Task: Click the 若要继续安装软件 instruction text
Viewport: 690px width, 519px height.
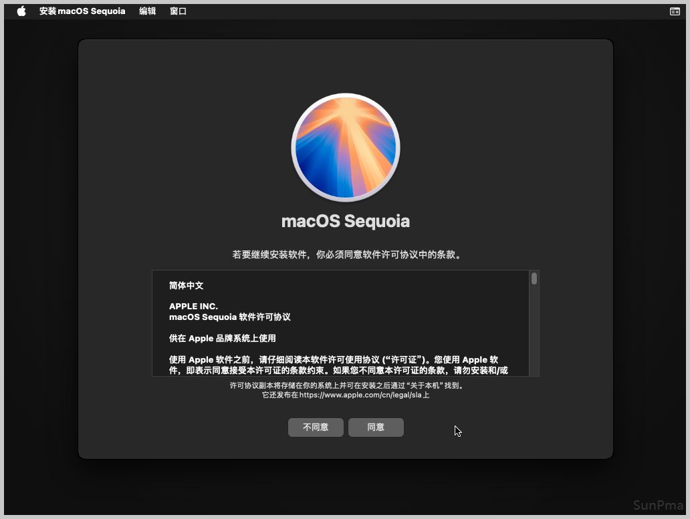Action: click(346, 254)
